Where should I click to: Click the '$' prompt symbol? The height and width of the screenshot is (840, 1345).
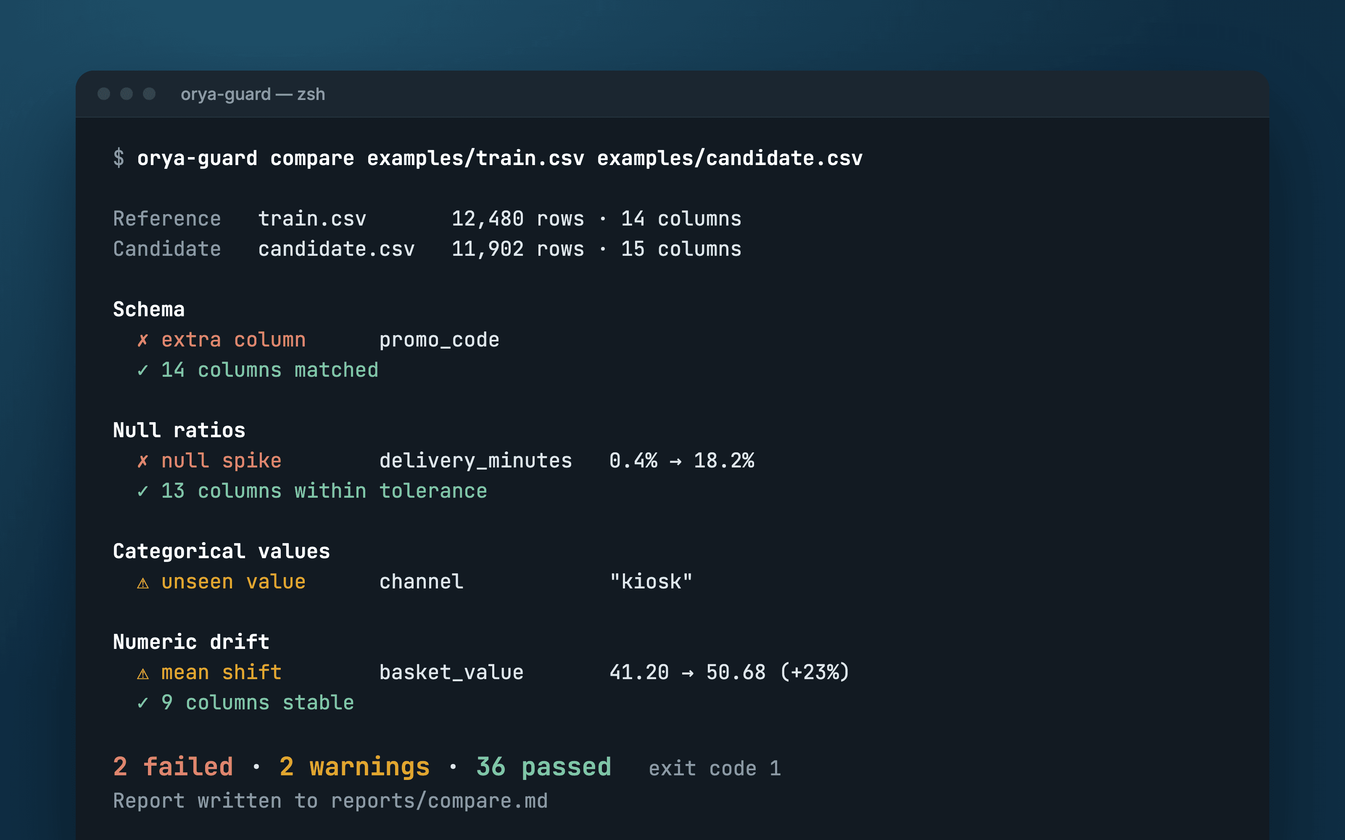[119, 158]
